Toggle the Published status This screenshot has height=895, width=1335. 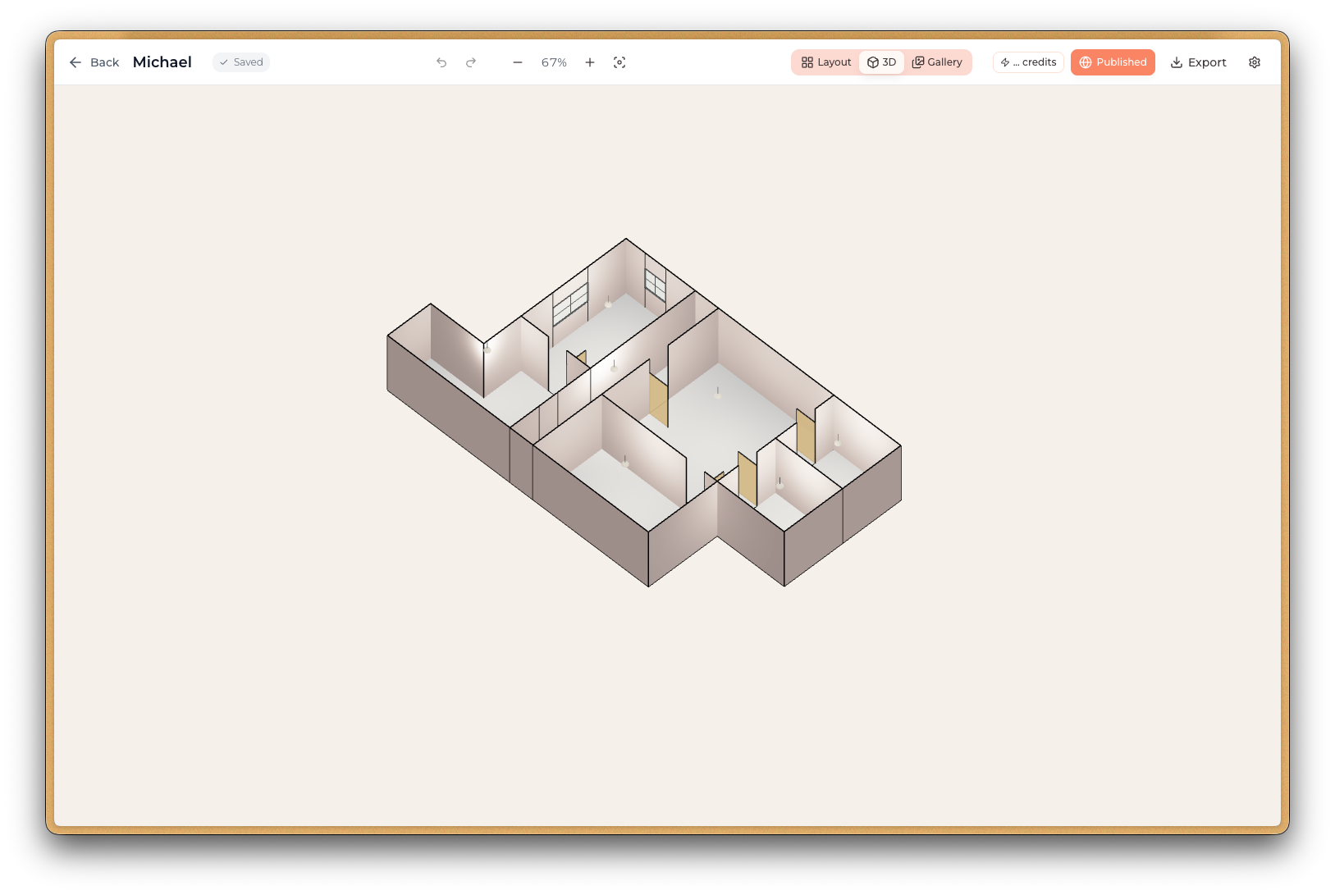[1113, 62]
